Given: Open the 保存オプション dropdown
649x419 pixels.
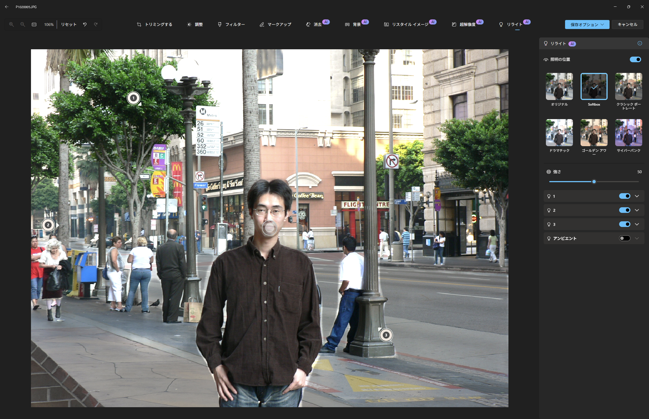Looking at the screenshot, I should click(x=587, y=24).
